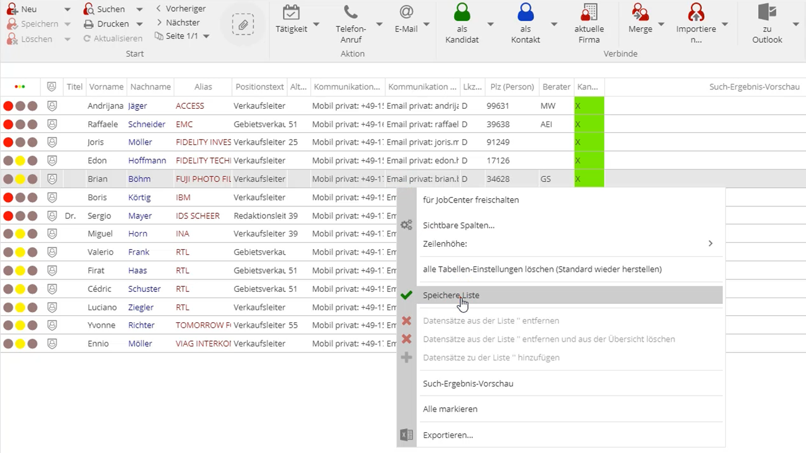Expand the Zeilenhöhe submenu arrow
This screenshot has height=453, width=806.
[x=710, y=243]
